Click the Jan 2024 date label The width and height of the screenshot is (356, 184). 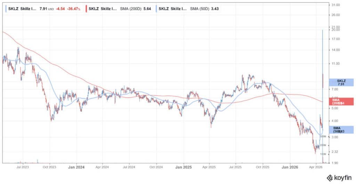[76, 167]
